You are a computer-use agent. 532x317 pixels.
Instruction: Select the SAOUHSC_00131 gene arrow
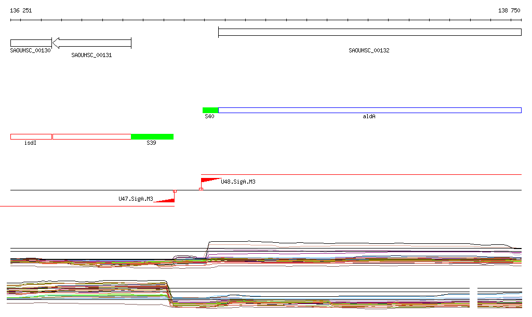click(91, 43)
